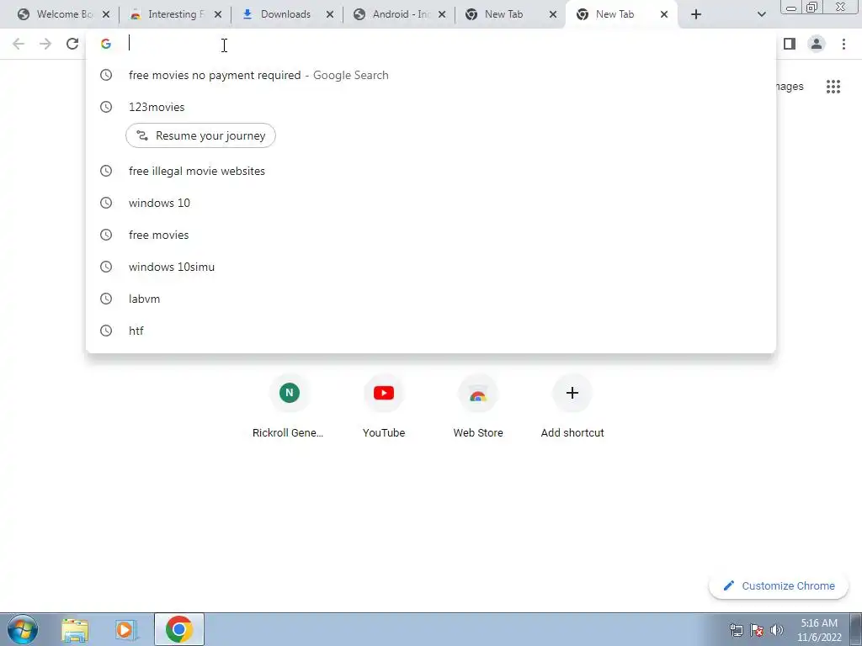The image size is (862, 646).
Task: Select the labvm suggestion
Action: [x=431, y=299]
